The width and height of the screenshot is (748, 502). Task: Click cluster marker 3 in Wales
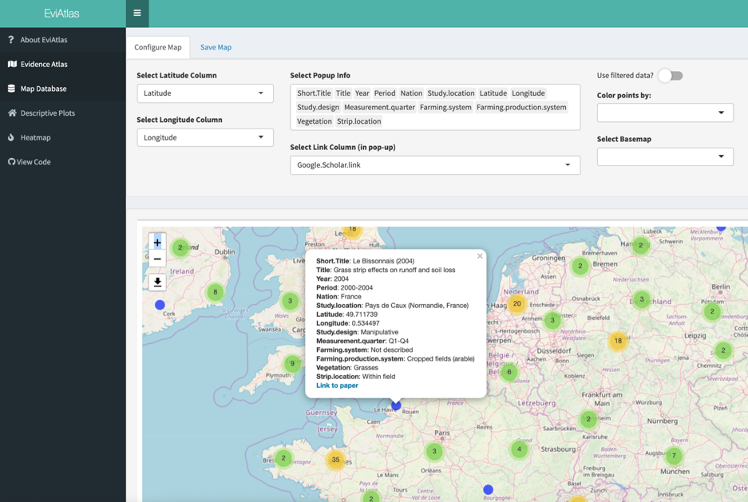coord(290,301)
